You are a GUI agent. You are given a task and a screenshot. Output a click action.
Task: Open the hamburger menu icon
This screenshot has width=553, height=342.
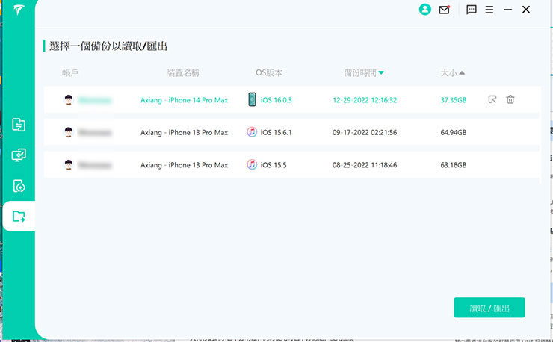(x=489, y=10)
